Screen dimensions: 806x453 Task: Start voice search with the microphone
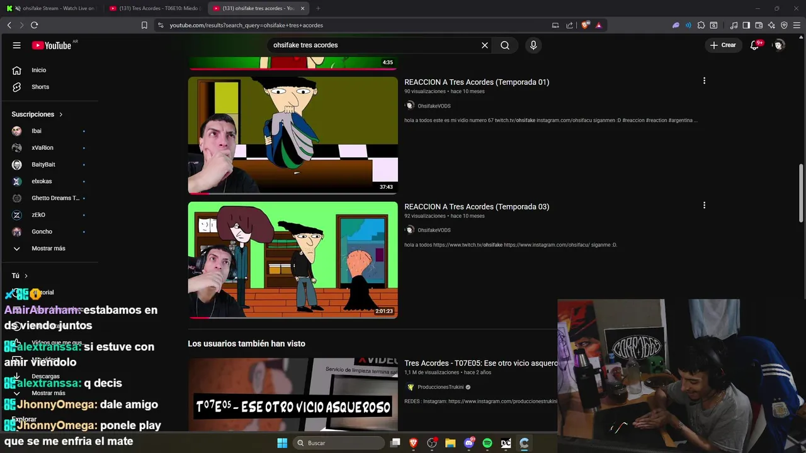[x=533, y=45]
